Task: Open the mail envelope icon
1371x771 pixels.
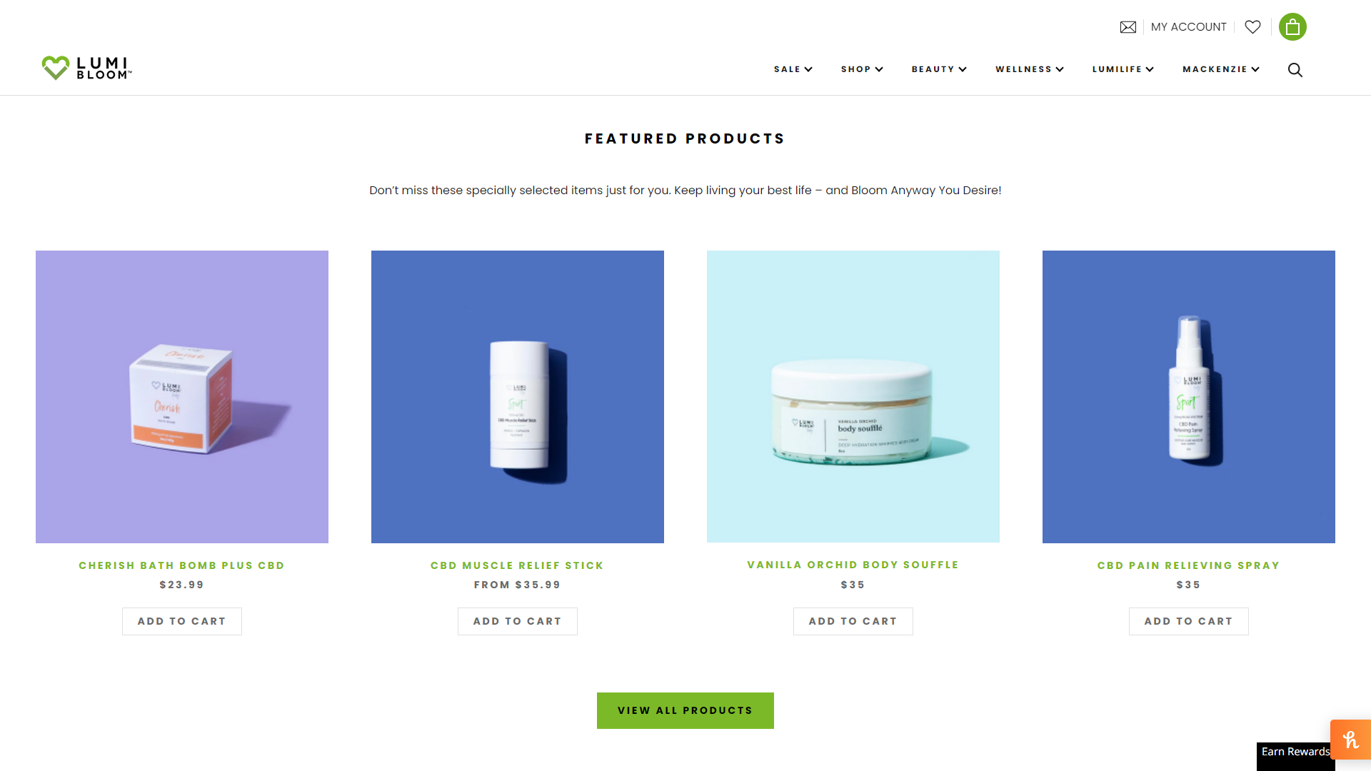Action: point(1128,27)
